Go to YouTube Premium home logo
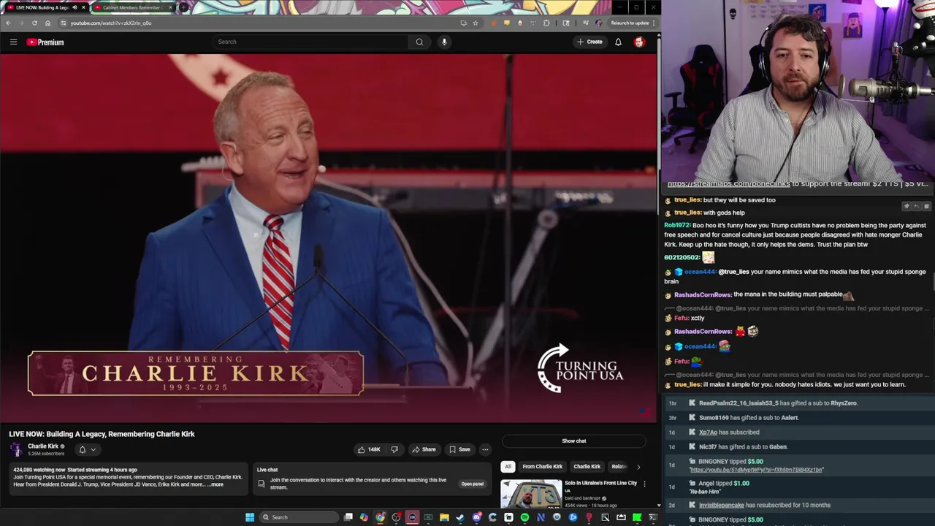Screen dimensions: 935x526 45,42
